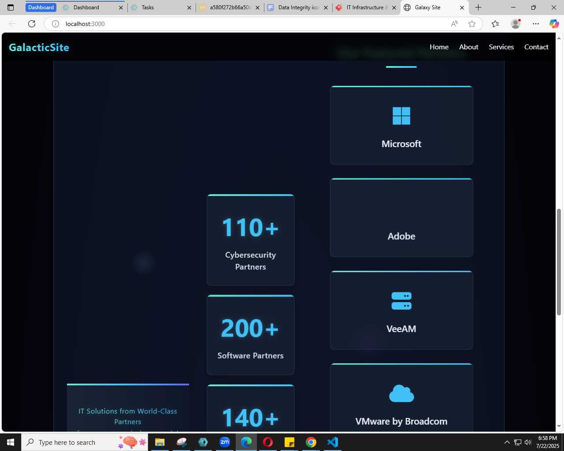Click the scrollbar up arrow
This screenshot has height=451, width=564.
[559, 38]
